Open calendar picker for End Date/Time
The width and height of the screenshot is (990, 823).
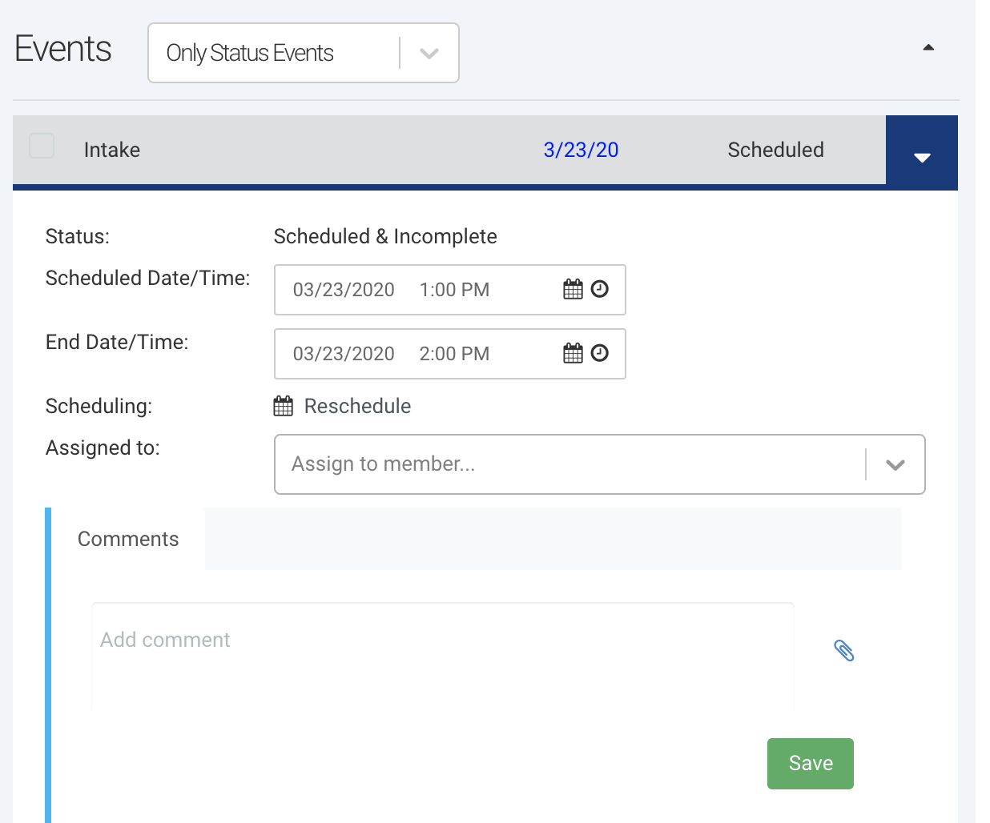pos(573,354)
